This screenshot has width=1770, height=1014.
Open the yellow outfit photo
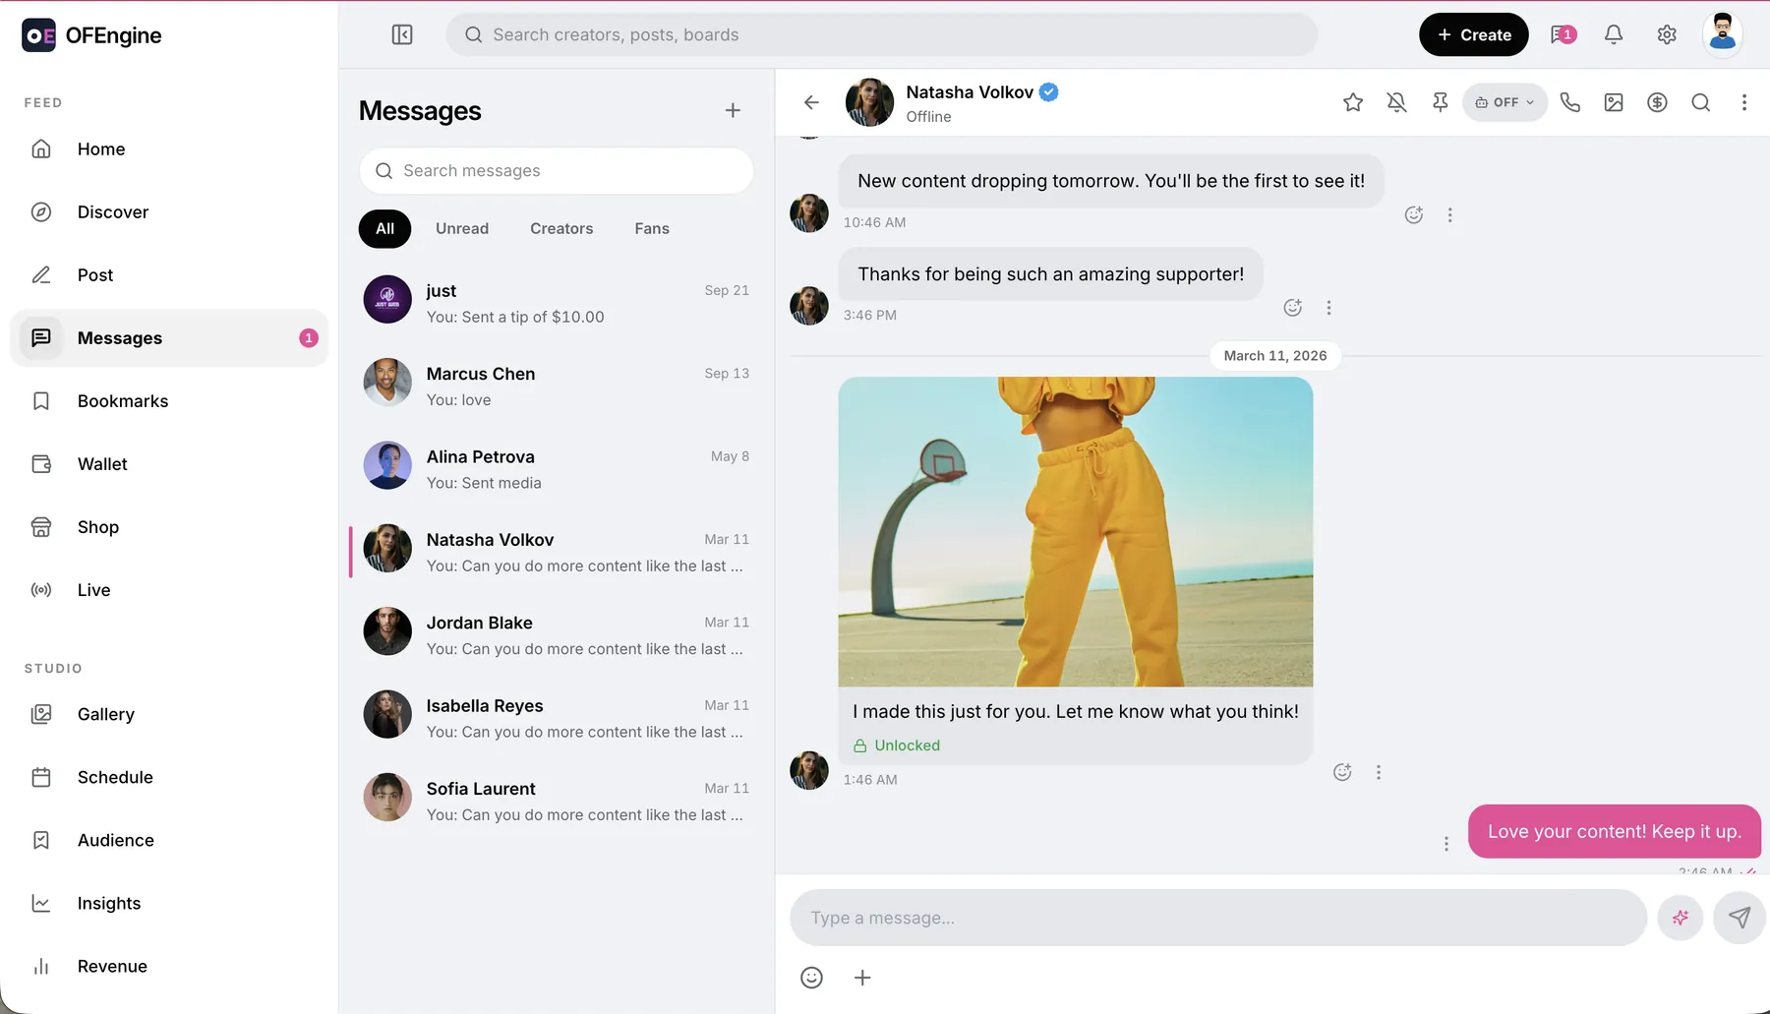click(x=1076, y=531)
